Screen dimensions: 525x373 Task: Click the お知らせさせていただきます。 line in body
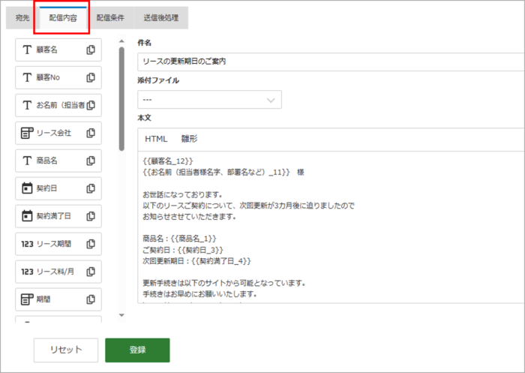(190, 216)
